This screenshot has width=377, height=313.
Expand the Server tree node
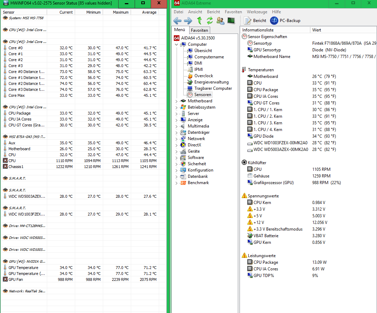point(177,114)
